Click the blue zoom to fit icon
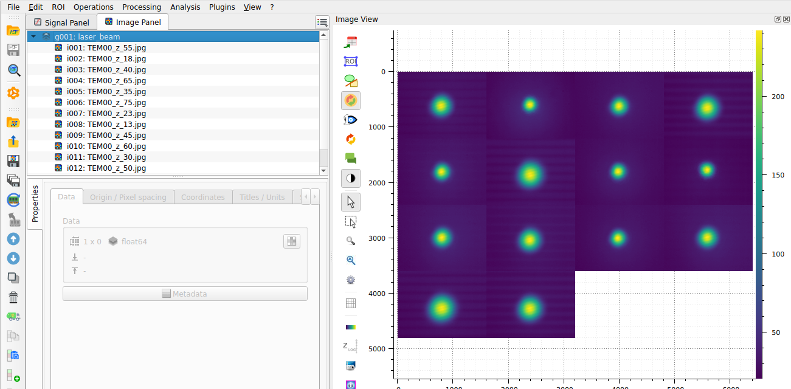791x389 pixels. click(351, 260)
